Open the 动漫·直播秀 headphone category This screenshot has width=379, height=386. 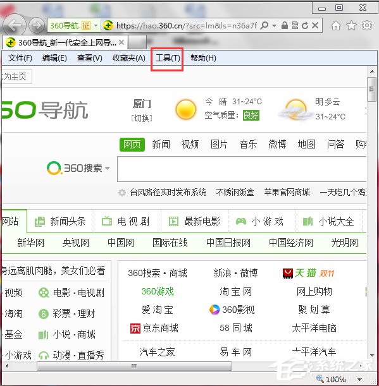coord(71,355)
